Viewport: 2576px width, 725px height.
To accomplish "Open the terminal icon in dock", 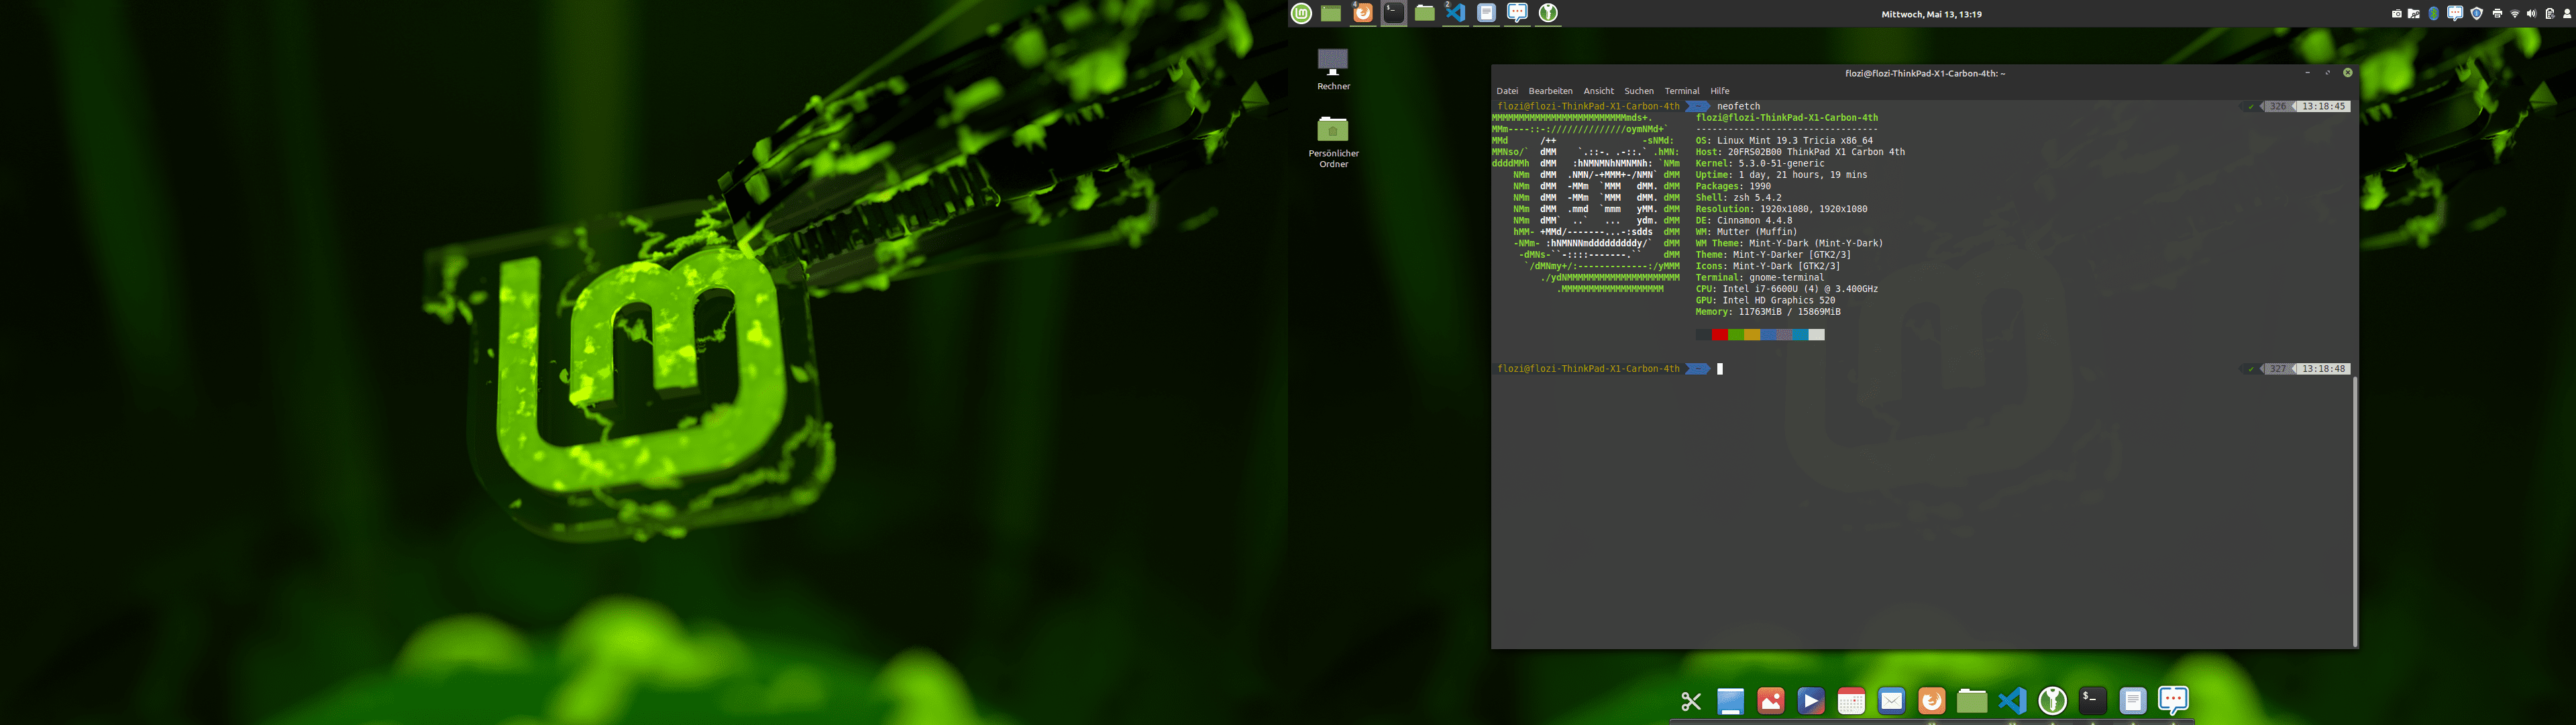I will point(2093,701).
